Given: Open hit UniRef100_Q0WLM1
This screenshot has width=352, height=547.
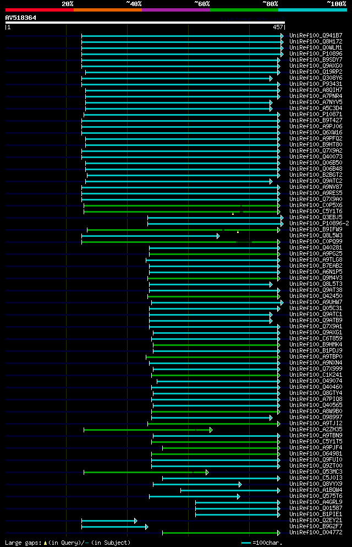Looking at the screenshot, I should (316, 48).
